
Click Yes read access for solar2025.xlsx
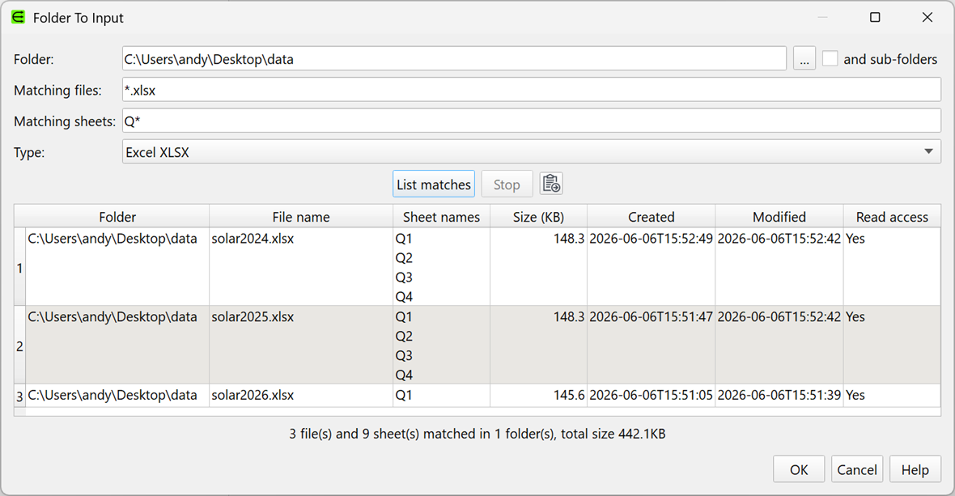click(855, 316)
